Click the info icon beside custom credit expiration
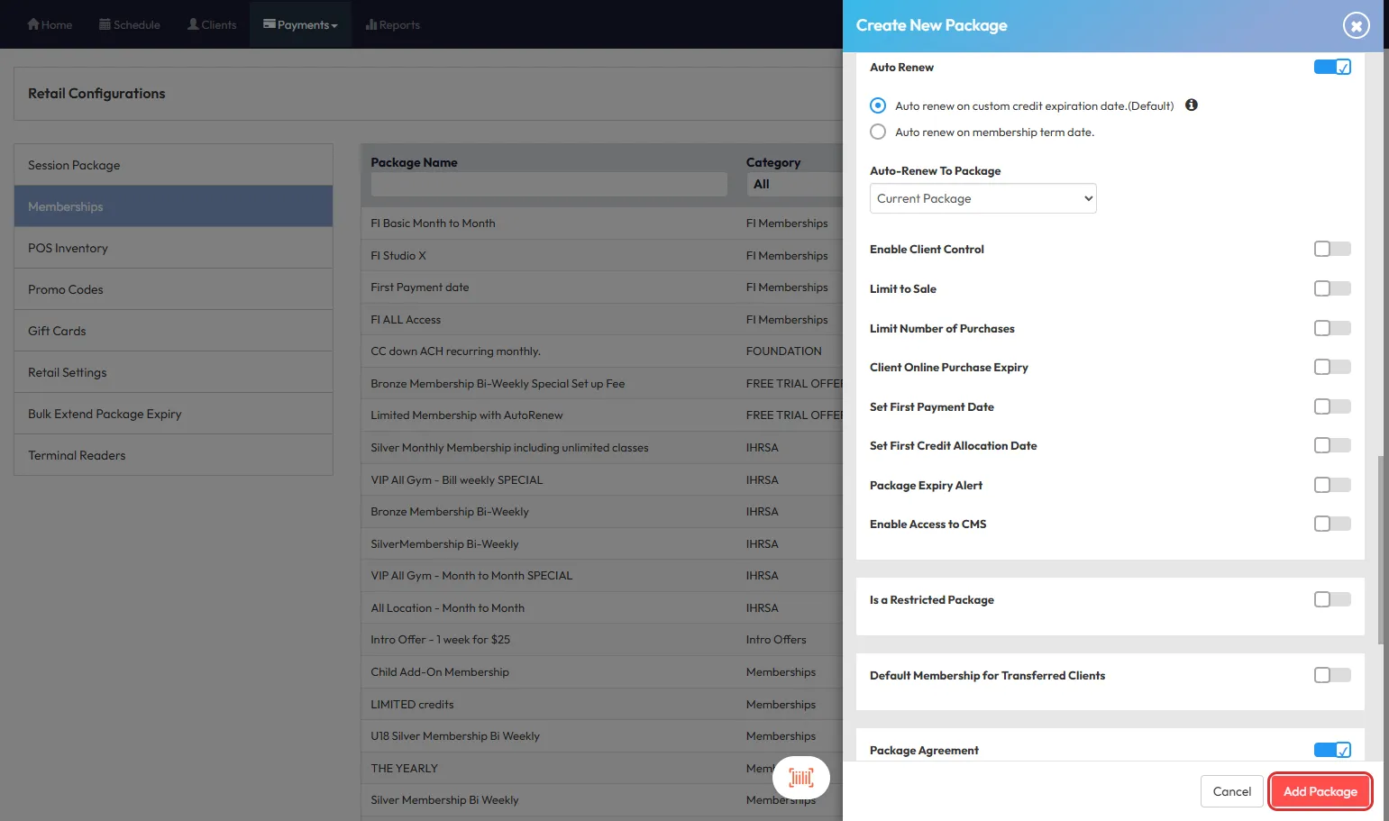1389x821 pixels. point(1191,105)
